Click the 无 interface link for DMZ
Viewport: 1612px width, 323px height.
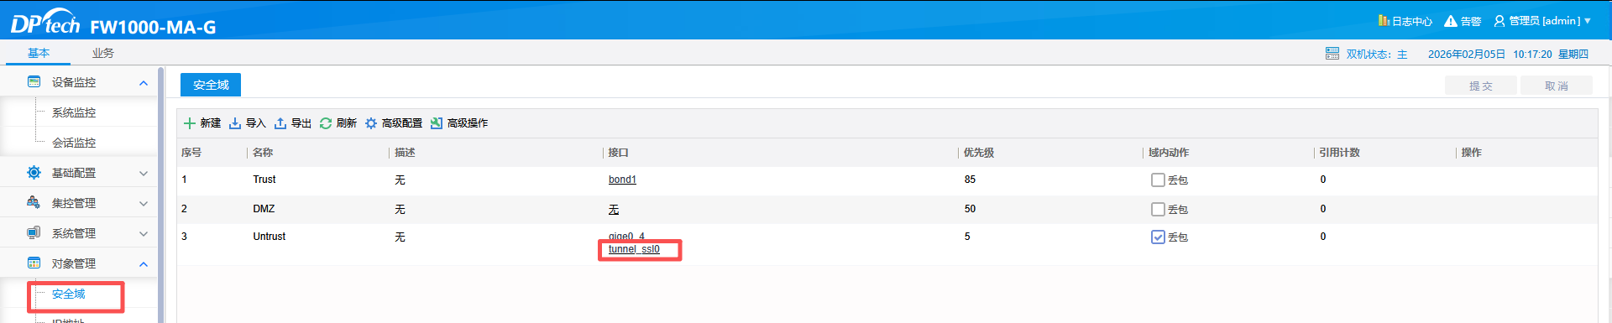614,210
